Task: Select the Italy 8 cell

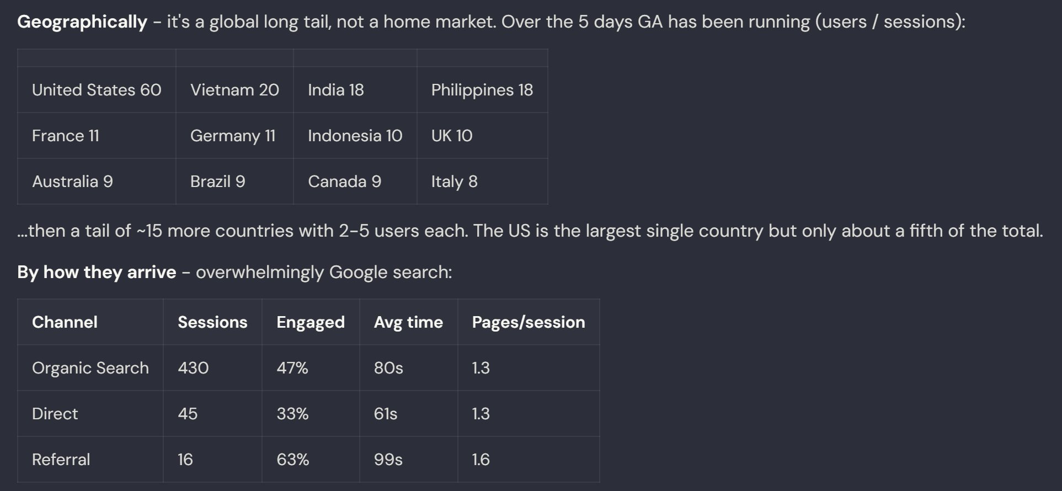Action: pos(482,182)
